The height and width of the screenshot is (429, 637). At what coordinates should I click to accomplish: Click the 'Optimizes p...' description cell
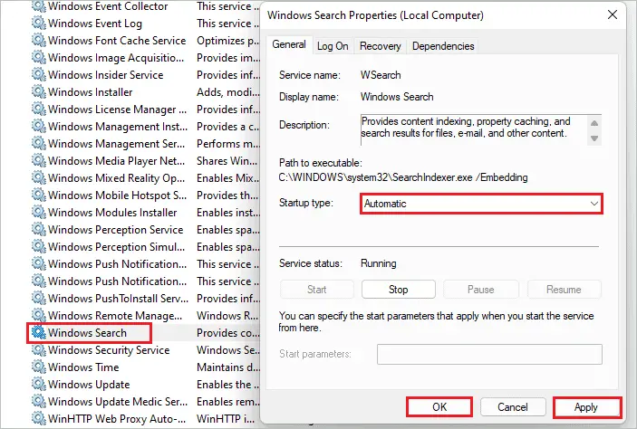[228, 41]
